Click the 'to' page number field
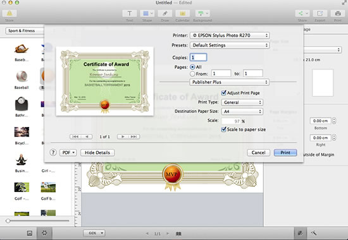Viewport: 348px width, 240px height. click(253, 73)
